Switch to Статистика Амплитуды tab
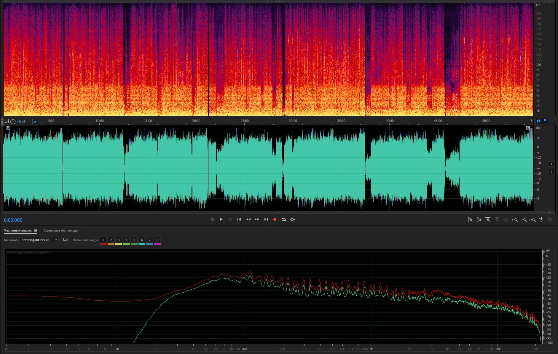558x354 pixels. coord(61,230)
